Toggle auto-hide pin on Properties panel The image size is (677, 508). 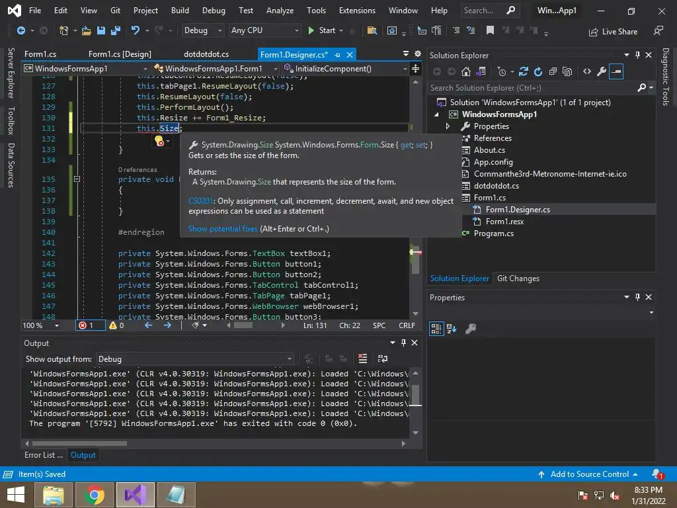(x=638, y=297)
